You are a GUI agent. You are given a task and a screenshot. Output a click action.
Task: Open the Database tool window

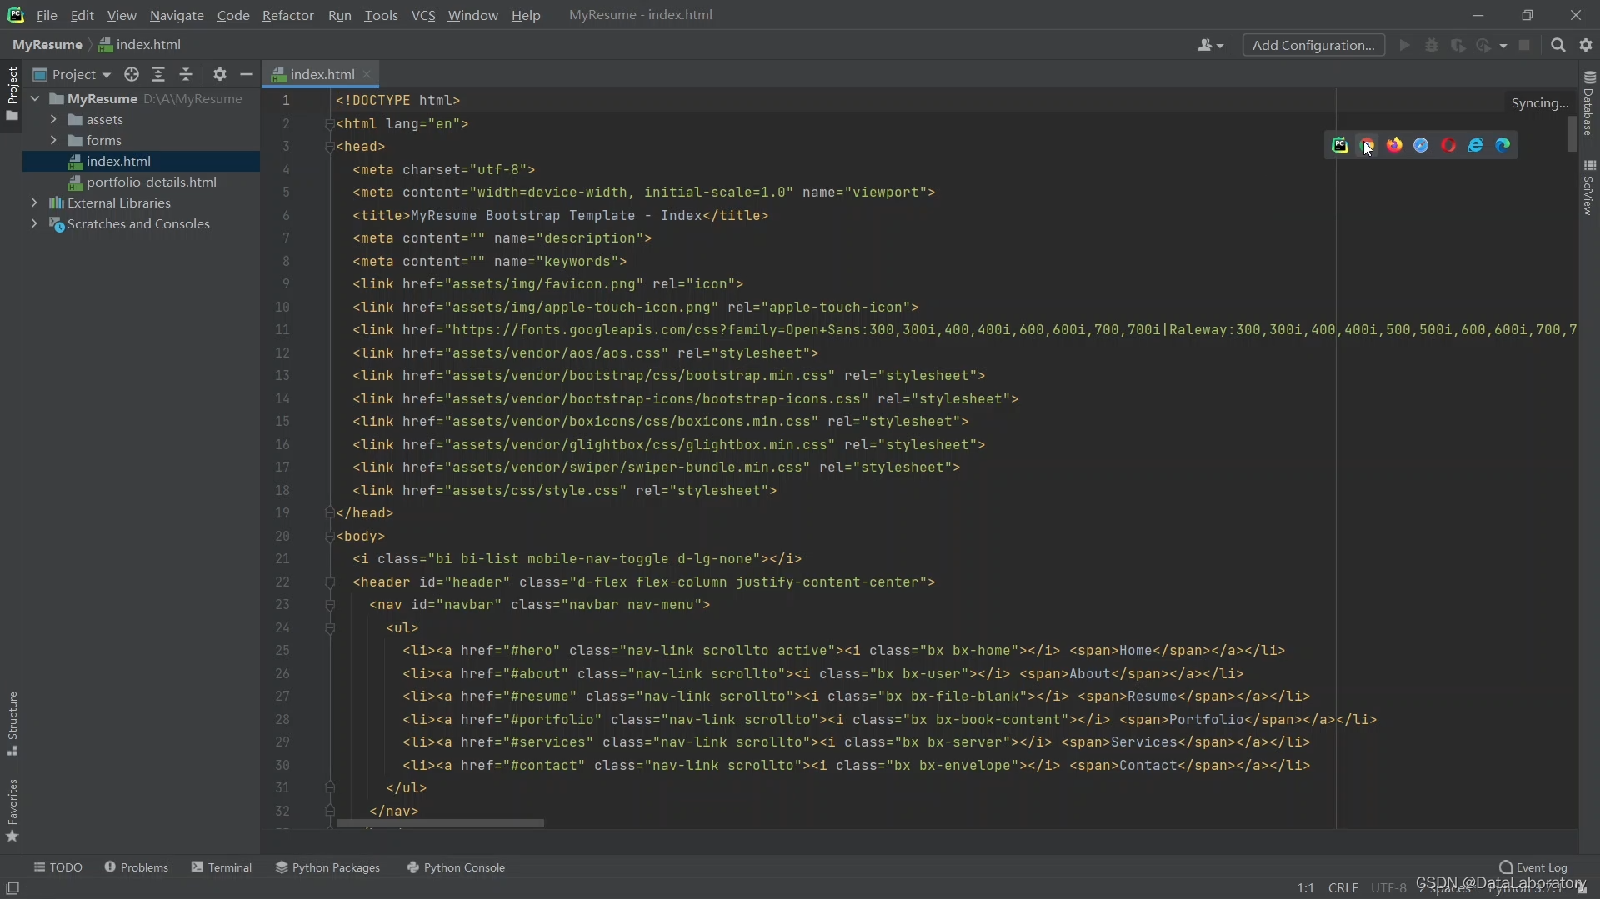[x=1589, y=103]
